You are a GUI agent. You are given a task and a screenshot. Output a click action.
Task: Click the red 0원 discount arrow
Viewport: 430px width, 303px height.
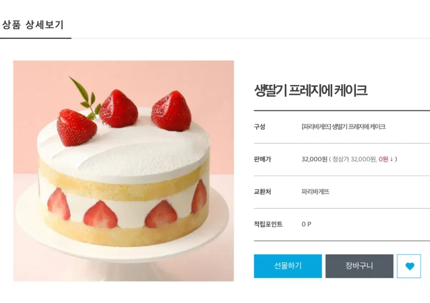coord(386,159)
